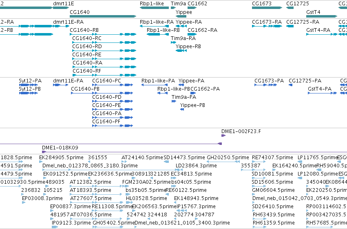Click protein Yippee-PB
This screenshot has height=229, width=347.
[x=182, y=109]
